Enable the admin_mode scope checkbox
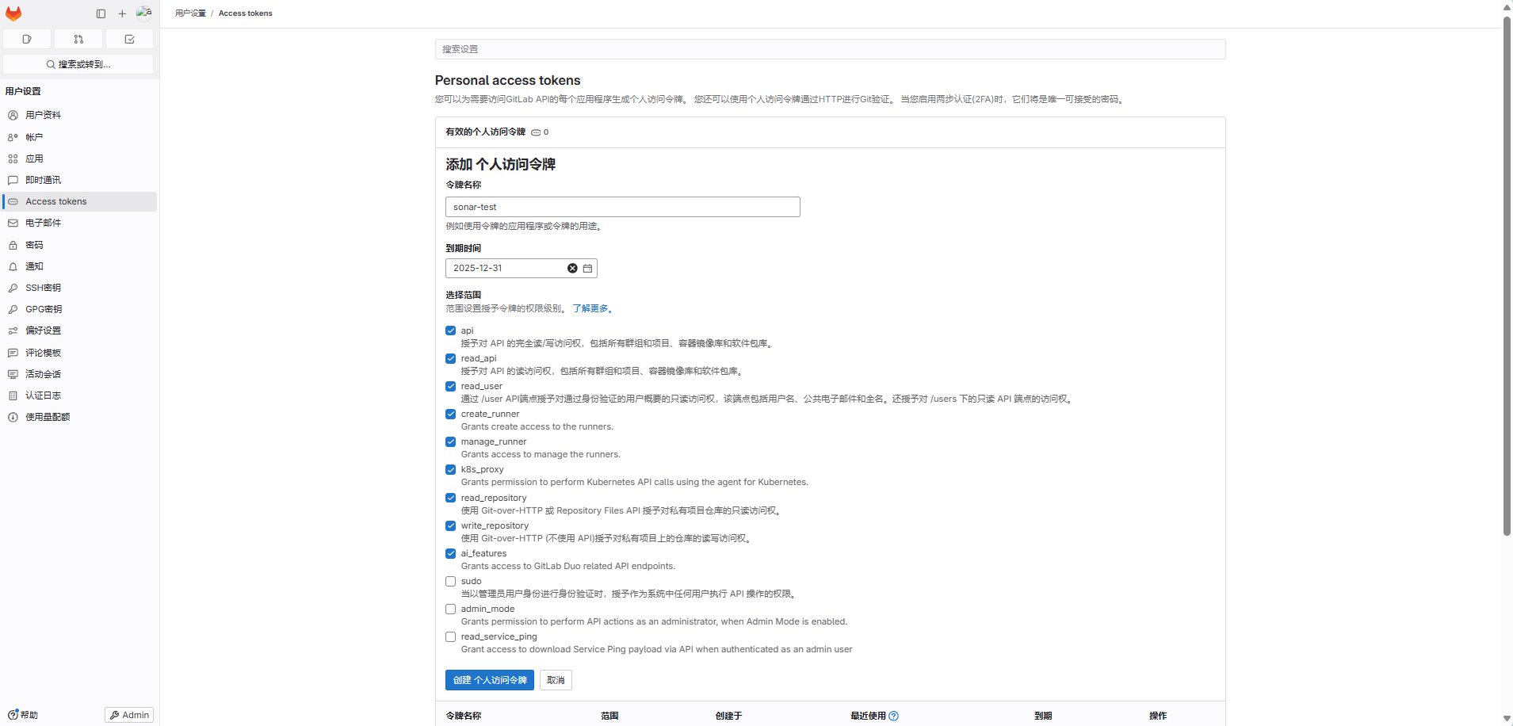This screenshot has height=726, width=1513. tap(450, 609)
